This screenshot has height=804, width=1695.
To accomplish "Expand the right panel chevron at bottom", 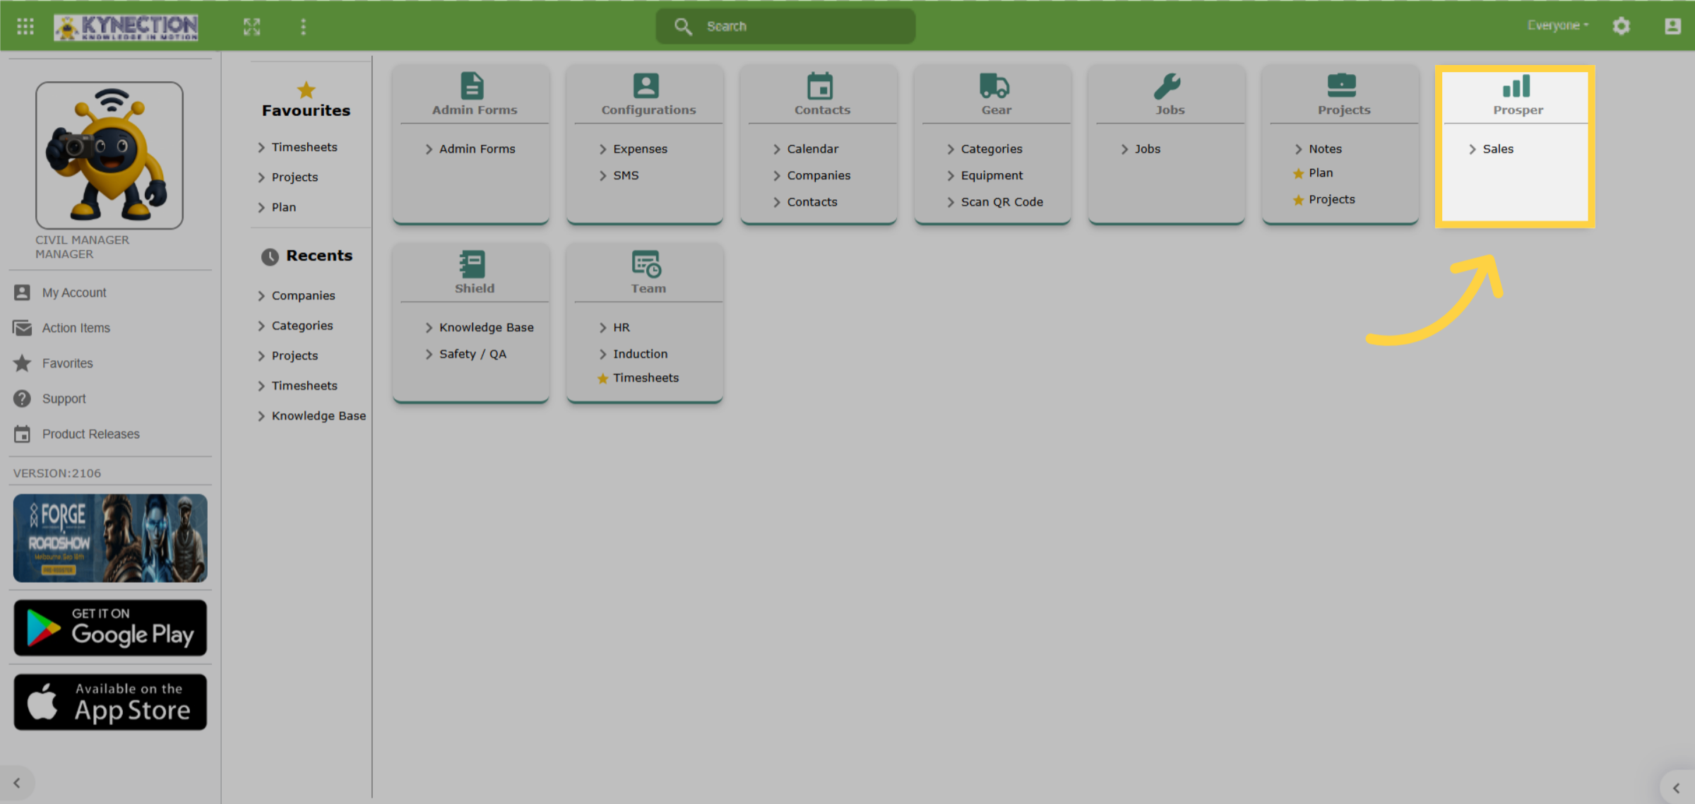I will click(x=1676, y=788).
